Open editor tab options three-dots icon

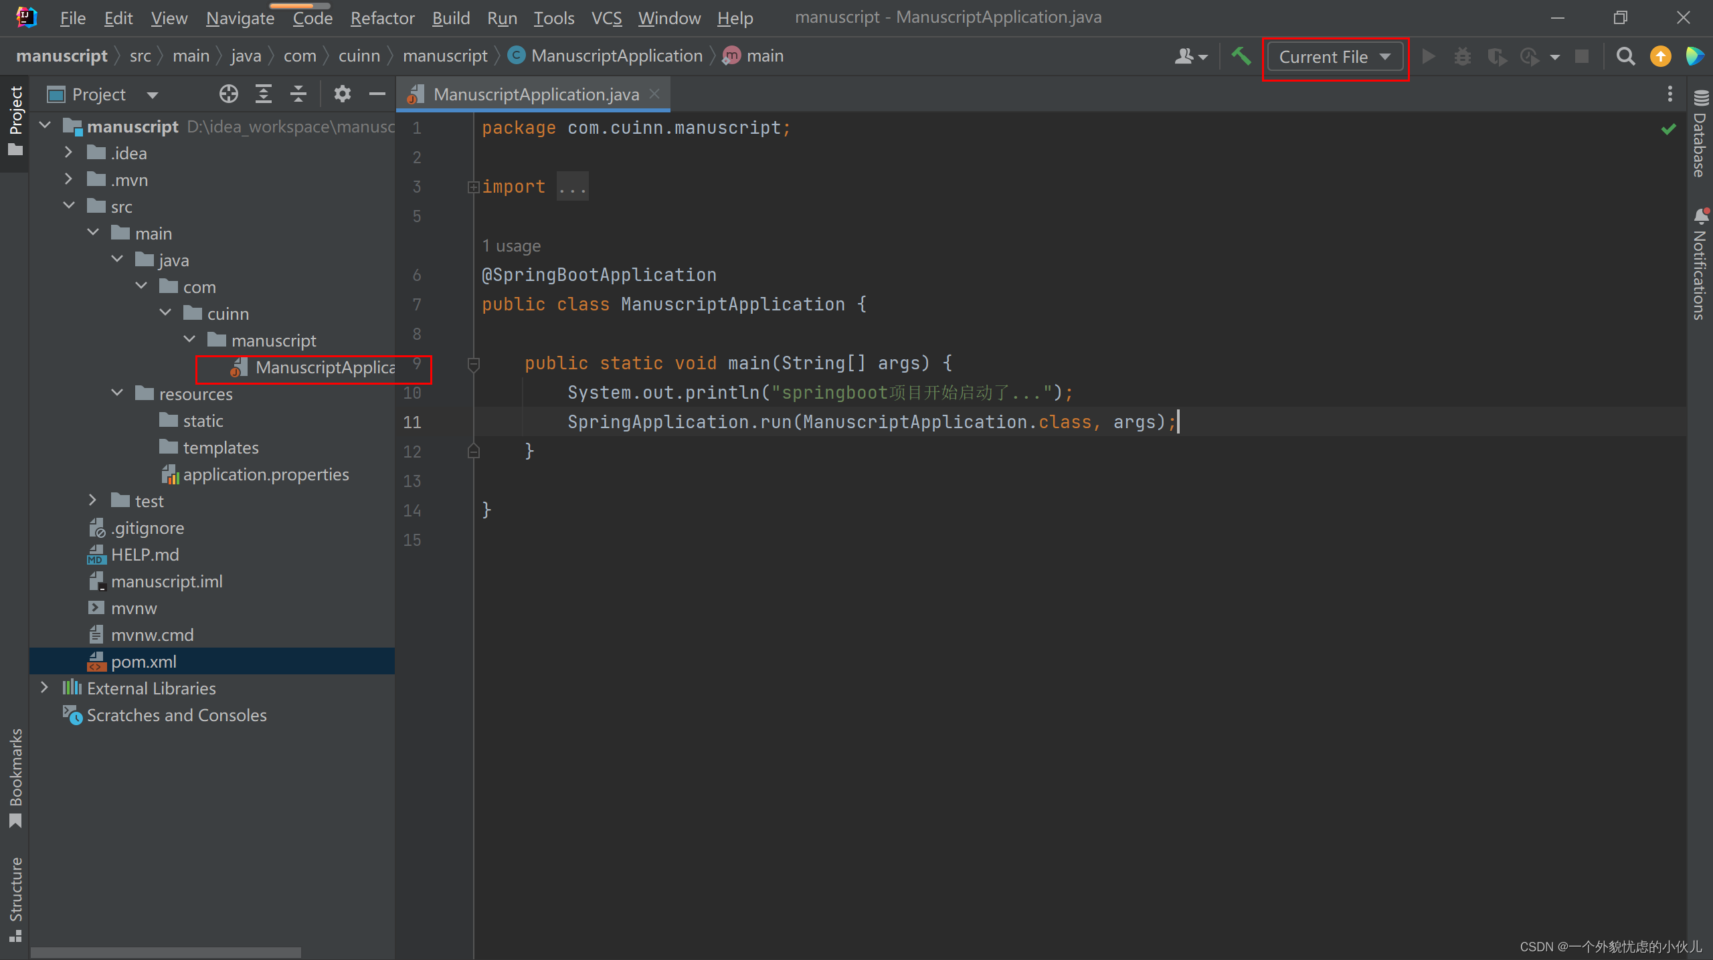pyautogui.click(x=1670, y=94)
